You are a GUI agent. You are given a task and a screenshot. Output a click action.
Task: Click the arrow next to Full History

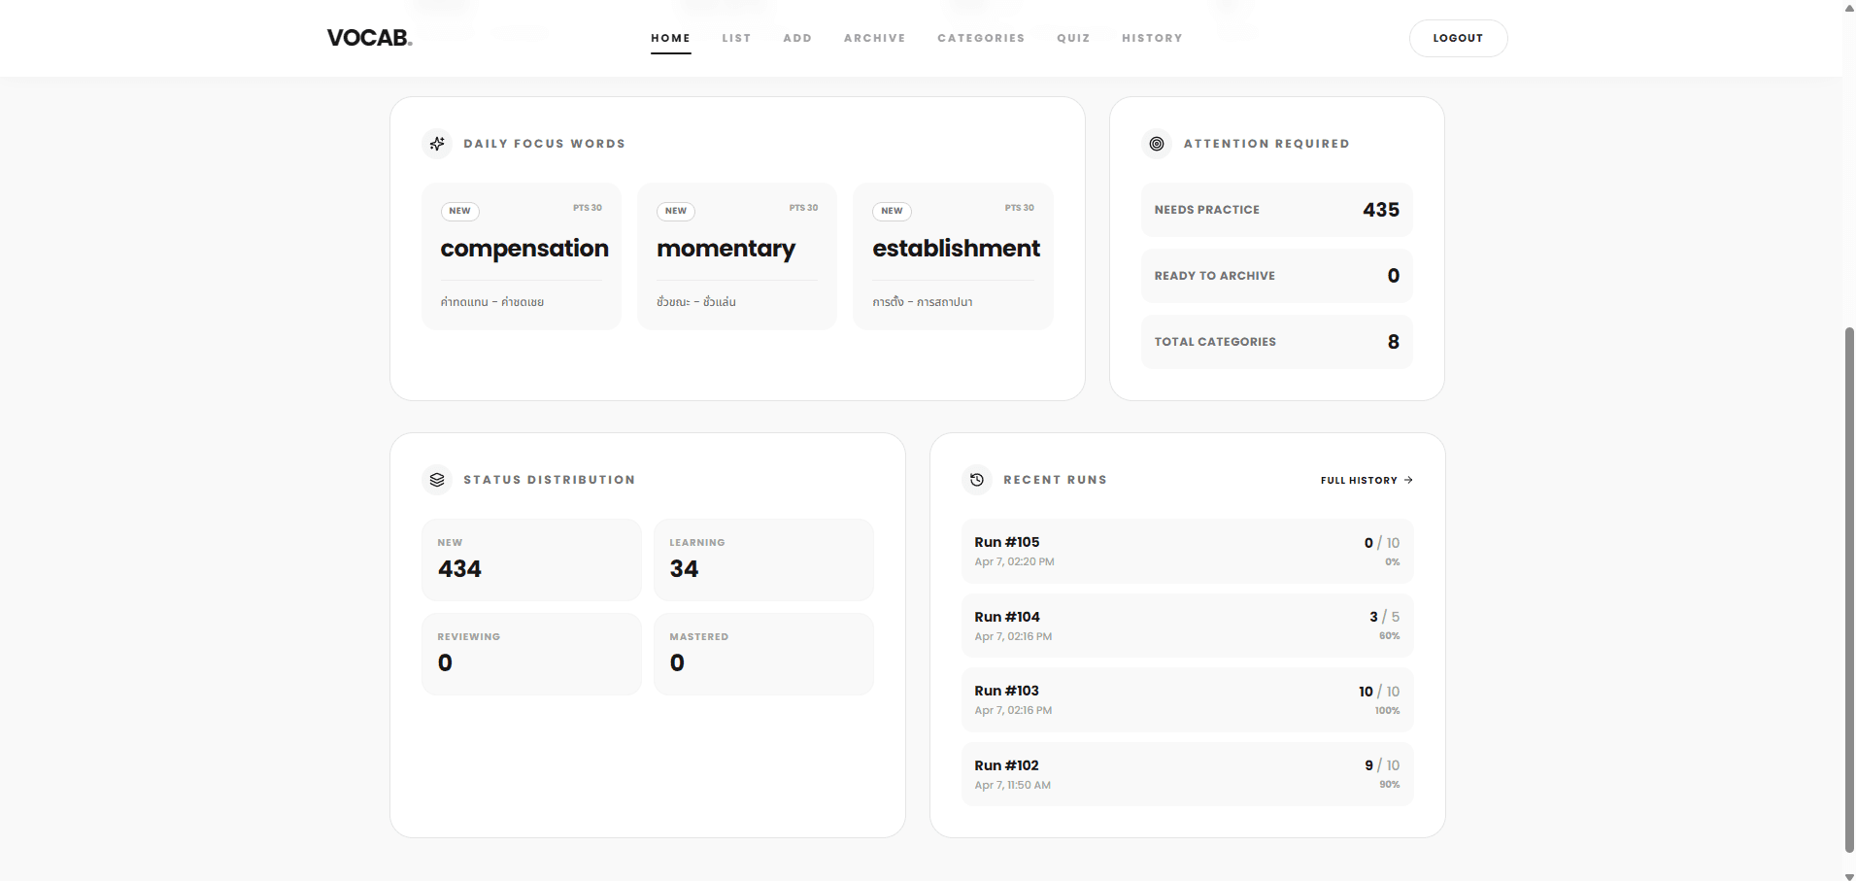click(x=1408, y=480)
